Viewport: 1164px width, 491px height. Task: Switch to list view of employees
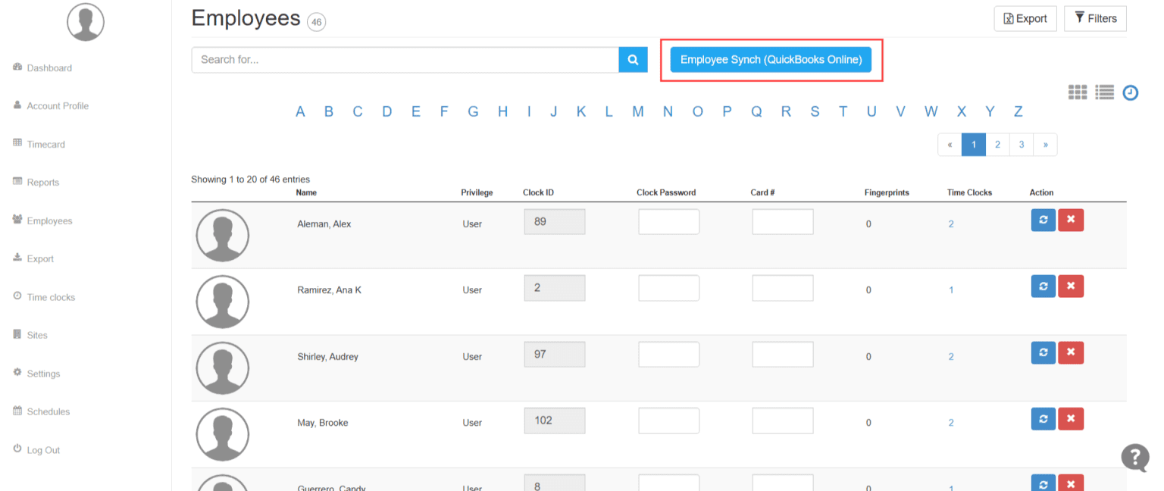coord(1104,92)
